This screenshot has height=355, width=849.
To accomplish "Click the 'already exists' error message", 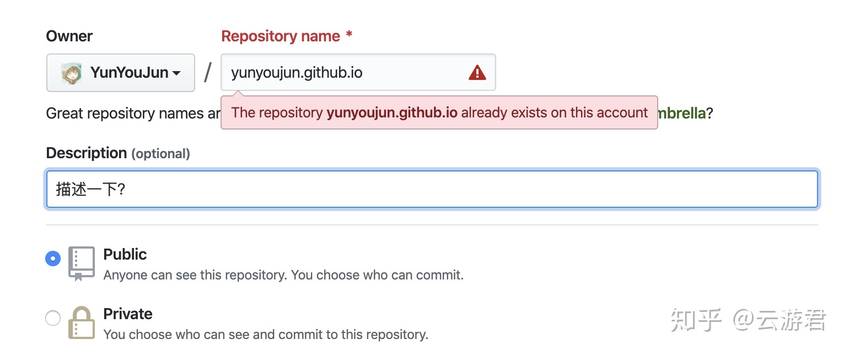I will (x=554, y=113).
